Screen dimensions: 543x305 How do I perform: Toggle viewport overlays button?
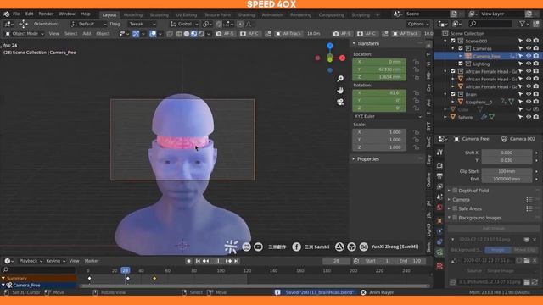coord(153,34)
